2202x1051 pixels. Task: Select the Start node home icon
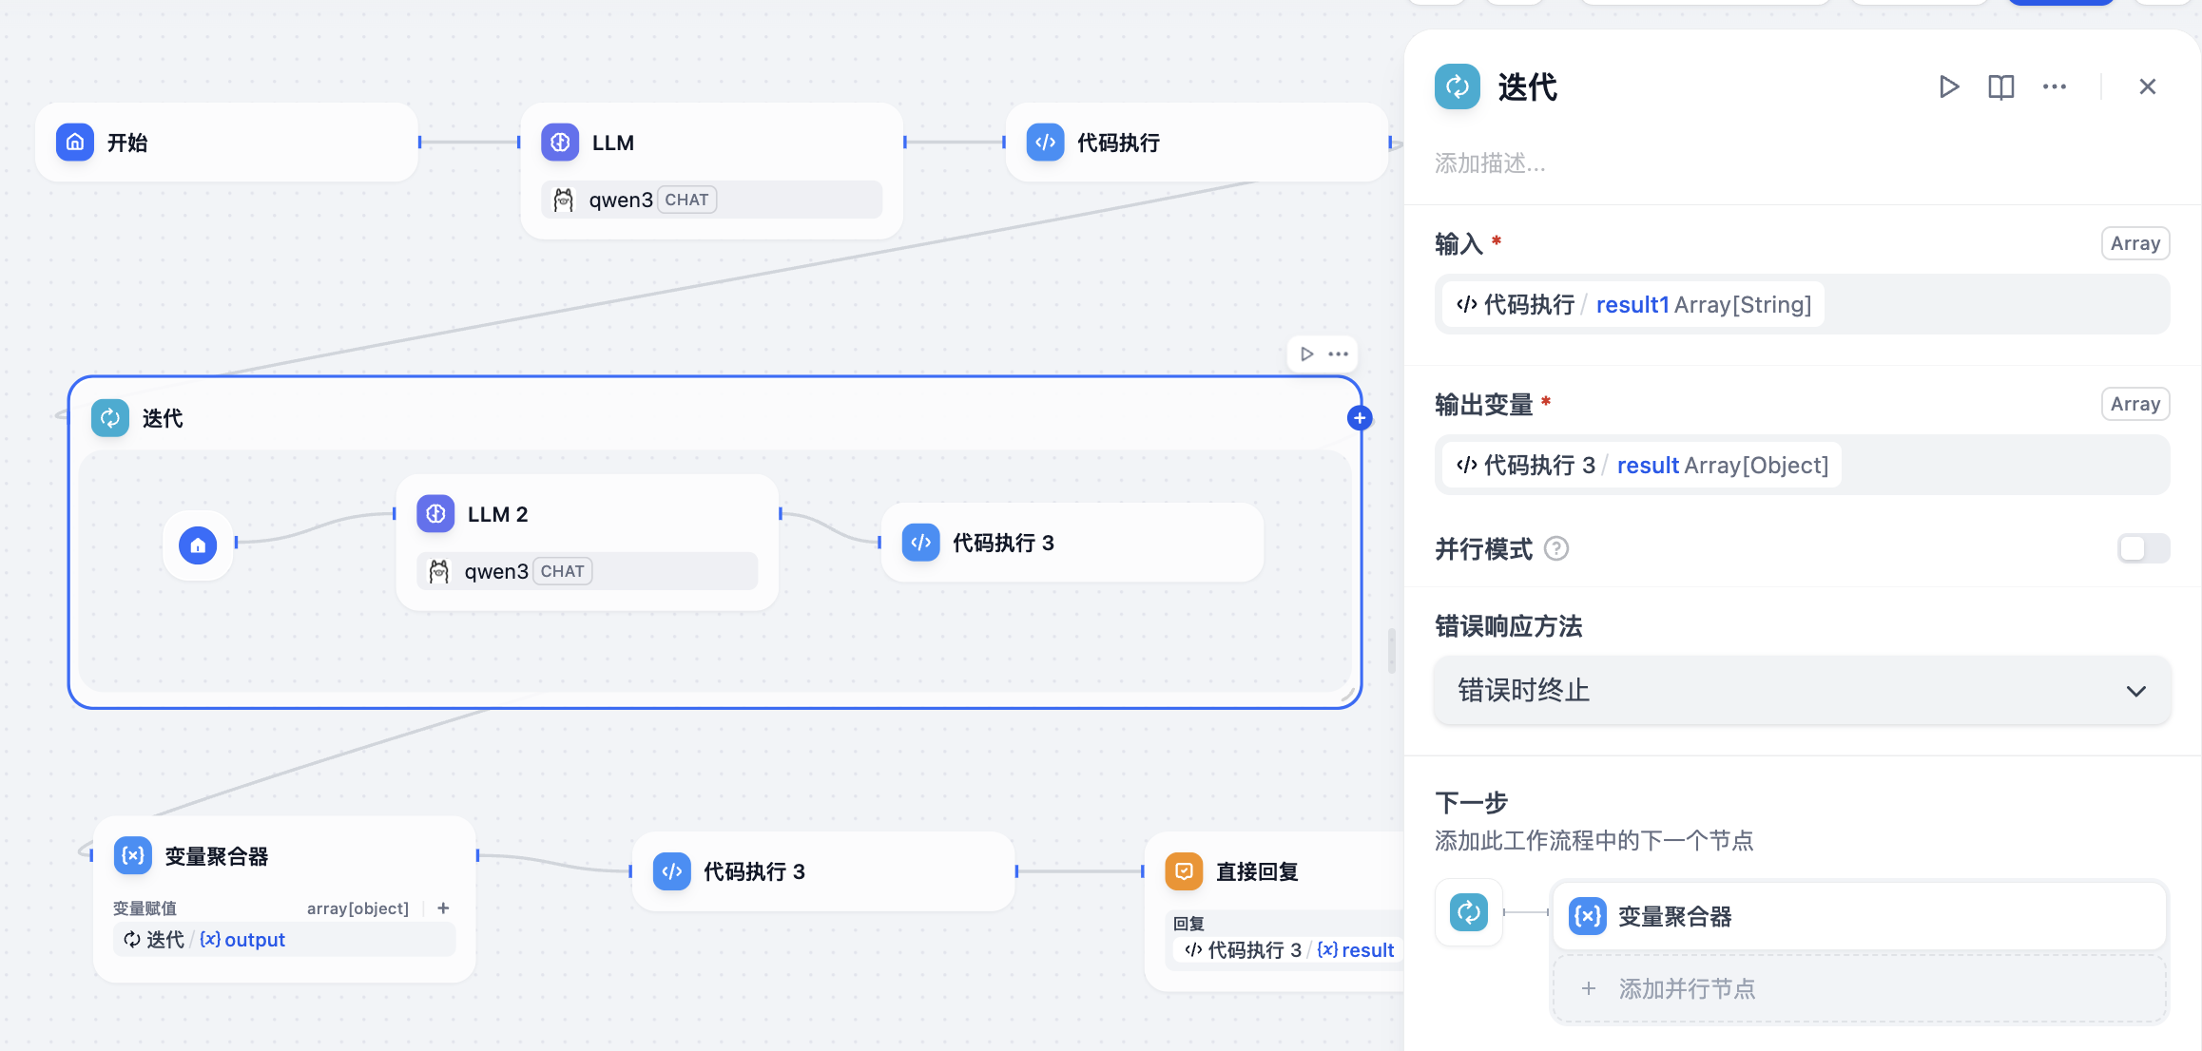click(75, 143)
